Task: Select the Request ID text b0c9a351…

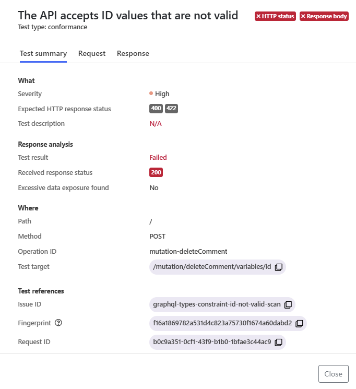Action: (212, 342)
